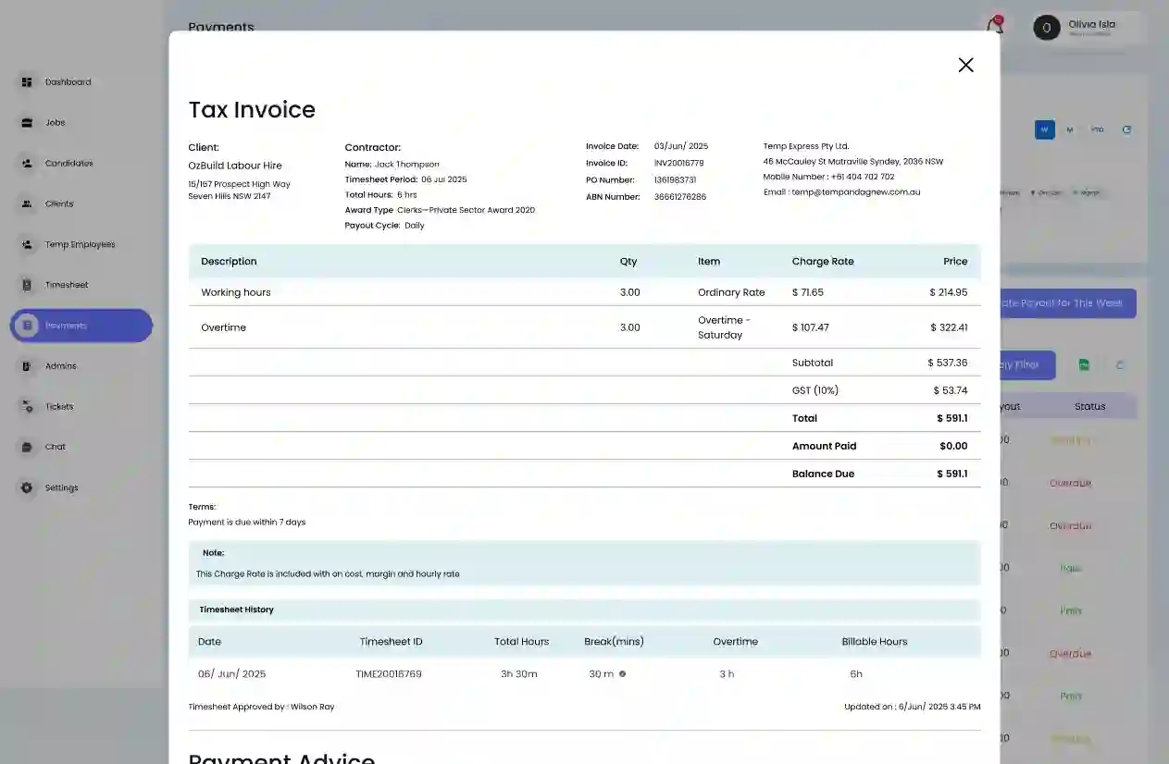Click the Candidates icon in the sidebar
Viewport: 1169px width, 764px height.
click(x=27, y=164)
